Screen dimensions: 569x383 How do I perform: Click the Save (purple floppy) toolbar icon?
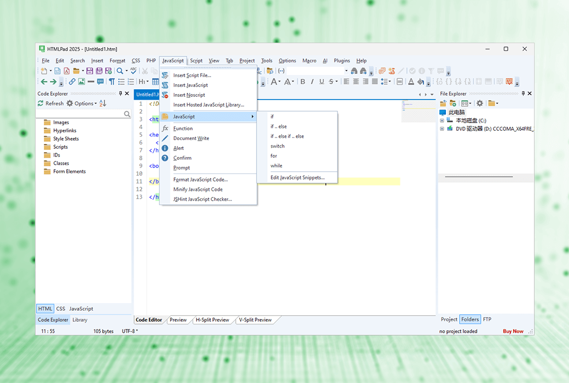(x=90, y=71)
